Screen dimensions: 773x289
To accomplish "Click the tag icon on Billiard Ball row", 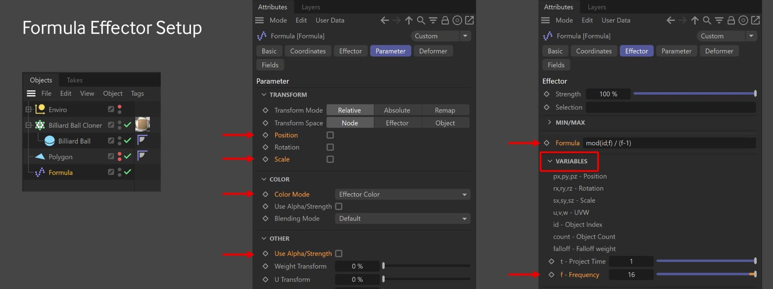I will point(142,140).
